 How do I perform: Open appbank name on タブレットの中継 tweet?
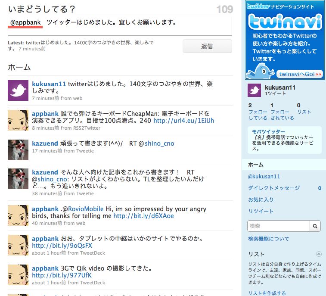pos(45,239)
